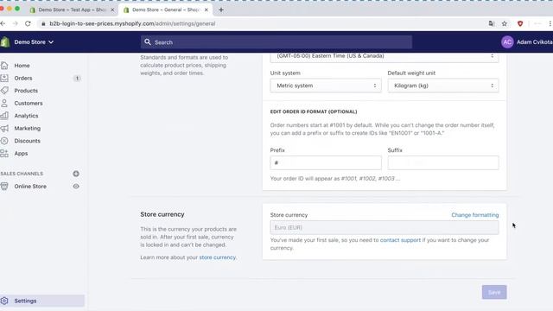553x311 pixels.
Task: Open the Demo Store switcher dropdown
Action: pyautogui.click(x=34, y=42)
